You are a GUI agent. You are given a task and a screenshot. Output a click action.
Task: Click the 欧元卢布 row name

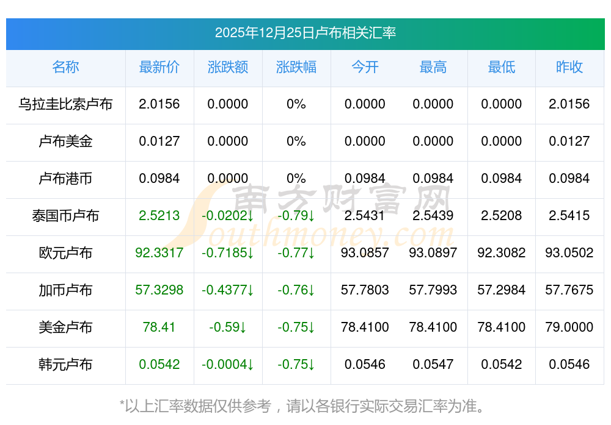[x=65, y=253]
